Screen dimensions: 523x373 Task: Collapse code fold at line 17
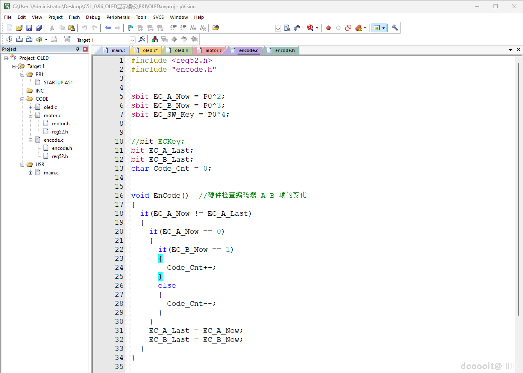coord(128,205)
